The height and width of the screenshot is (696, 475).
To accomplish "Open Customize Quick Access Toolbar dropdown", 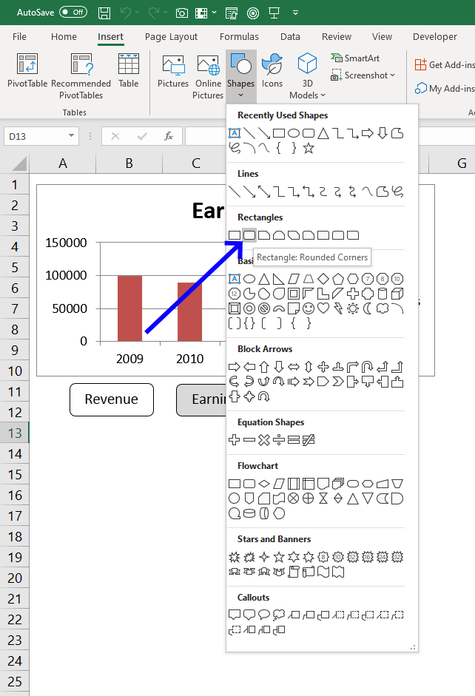I will (295, 13).
